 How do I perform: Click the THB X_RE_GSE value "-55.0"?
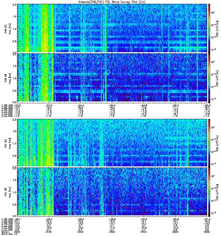(175, 105)
